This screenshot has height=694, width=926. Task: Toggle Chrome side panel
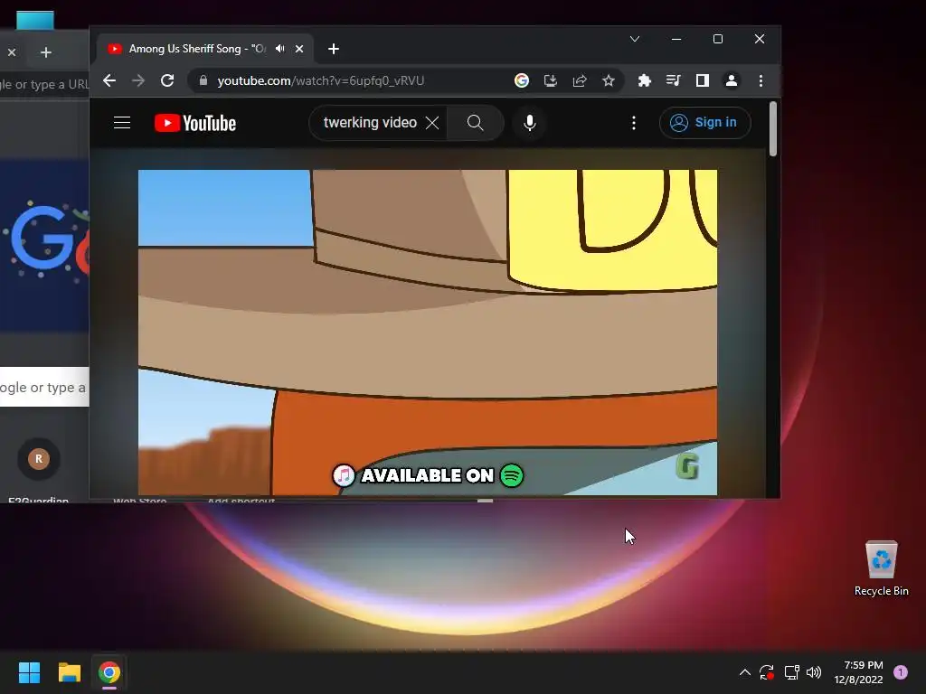pos(702,80)
